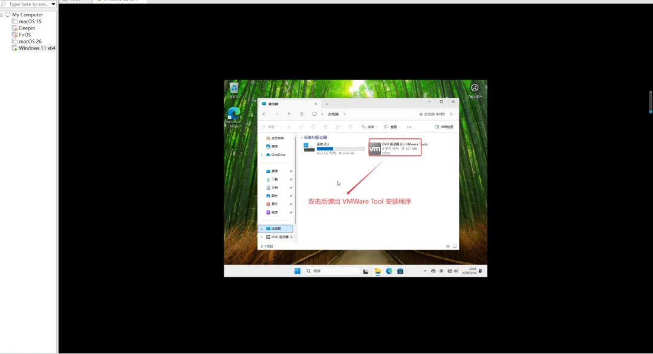Open the Sort dropdown in Explorer toolbar
Image resolution: width=653 pixels, height=354 pixels.
click(x=369, y=127)
